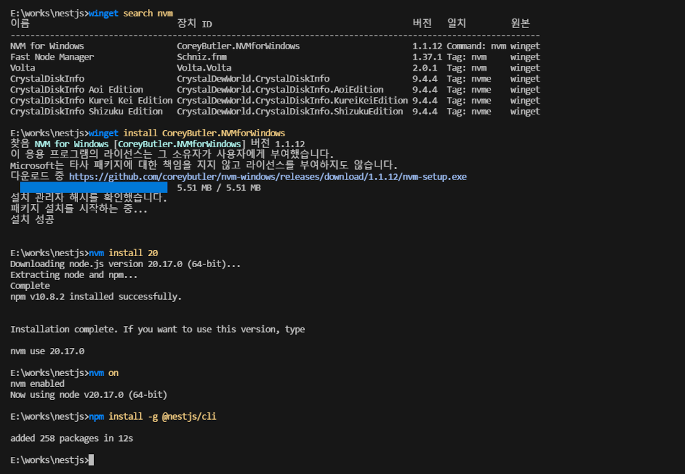The width and height of the screenshot is (685, 474).
Task: Click 'npm v10.8.2 installed successfully.' line
Action: [x=96, y=297]
